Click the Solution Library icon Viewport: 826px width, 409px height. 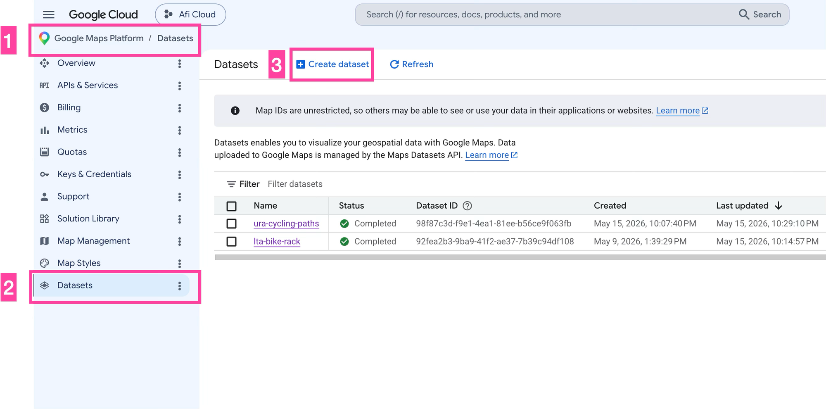(x=45, y=219)
